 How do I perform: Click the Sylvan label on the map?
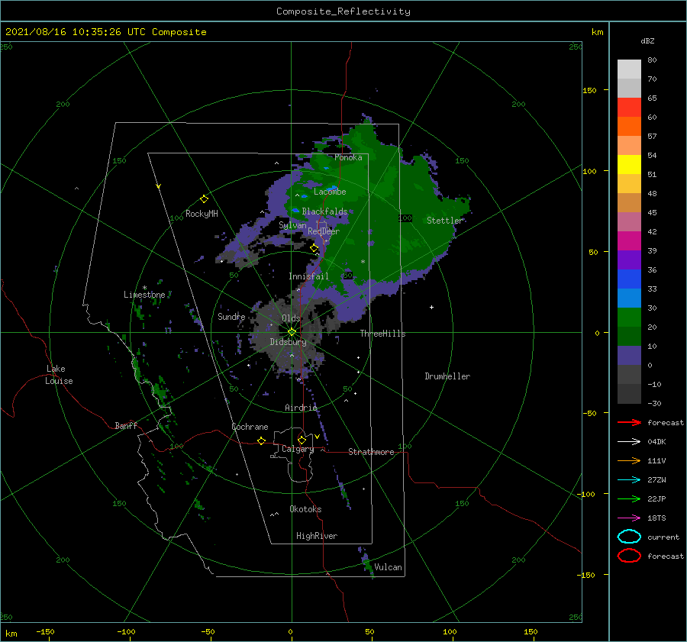[292, 225]
